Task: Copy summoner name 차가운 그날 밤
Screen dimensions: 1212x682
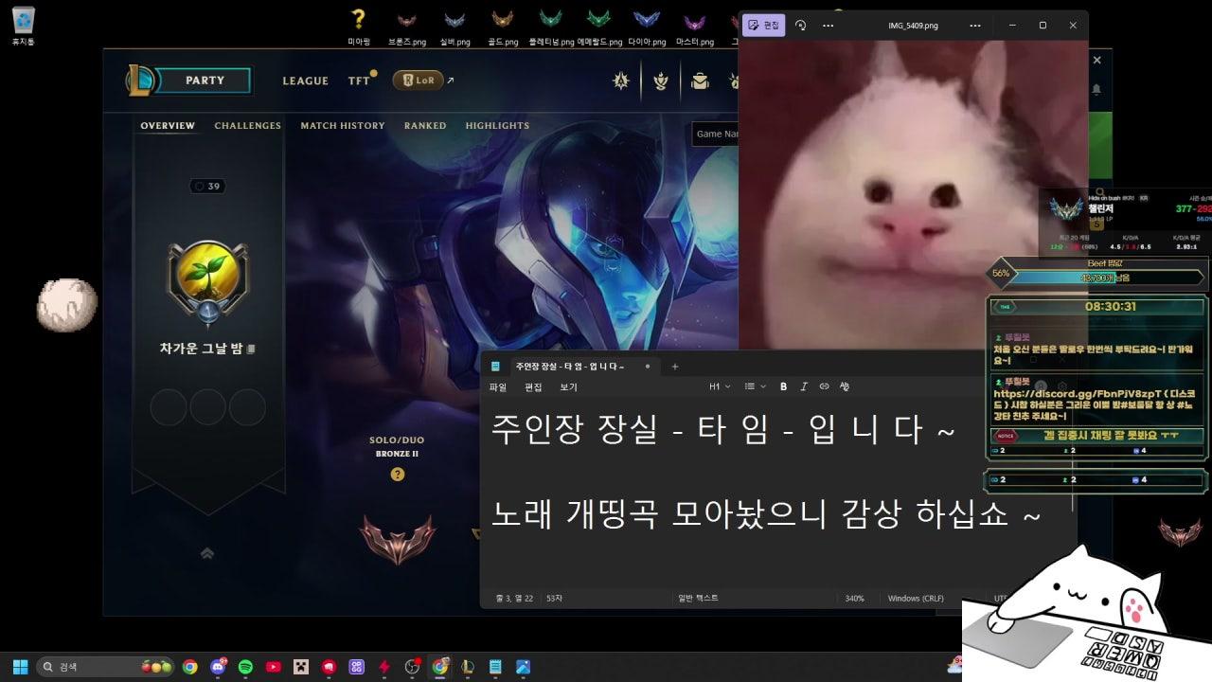Action: click(251, 350)
